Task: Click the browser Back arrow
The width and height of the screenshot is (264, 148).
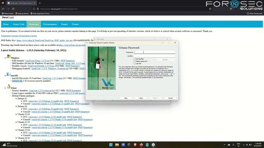Action: click(x=3, y=9)
